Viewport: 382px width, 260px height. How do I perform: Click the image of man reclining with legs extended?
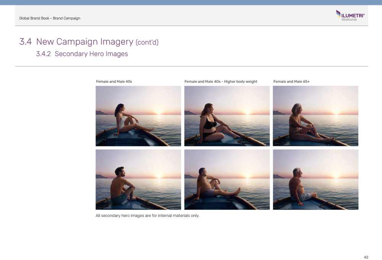pyautogui.click(x=227, y=180)
